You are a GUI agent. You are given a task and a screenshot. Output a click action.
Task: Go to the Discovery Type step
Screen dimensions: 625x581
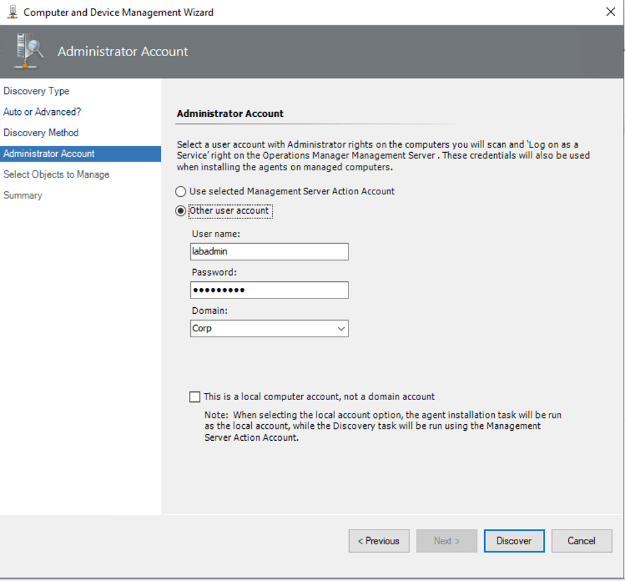coord(36,91)
